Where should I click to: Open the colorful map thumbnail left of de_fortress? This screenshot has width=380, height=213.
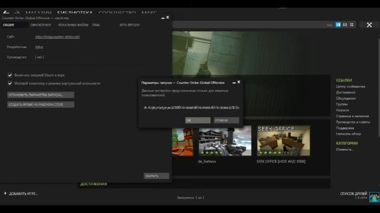183,142
